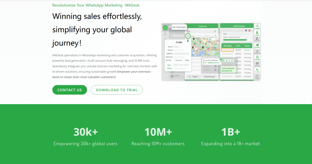Select the Contacts icon in the right sidebar
Image resolution: width=312 pixels, height=164 pixels.
(257, 52)
